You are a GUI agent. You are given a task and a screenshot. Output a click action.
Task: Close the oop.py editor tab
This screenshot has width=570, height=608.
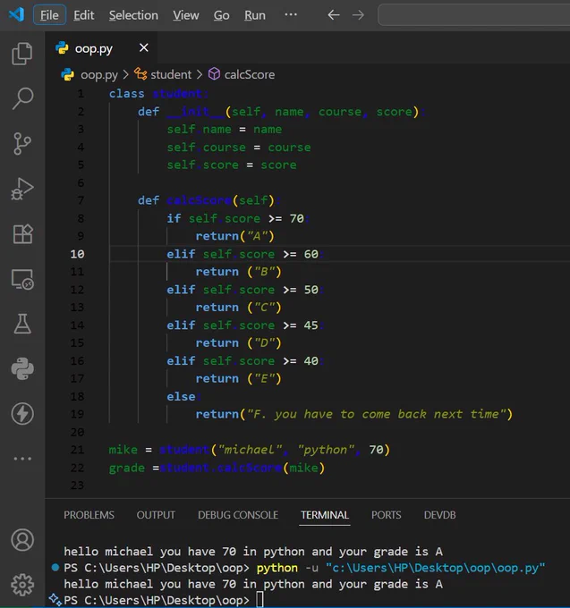click(144, 47)
